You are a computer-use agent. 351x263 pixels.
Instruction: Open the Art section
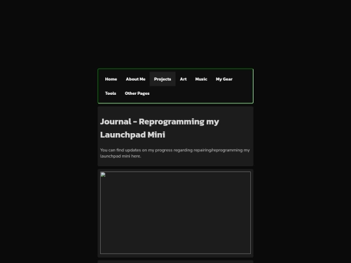(183, 79)
